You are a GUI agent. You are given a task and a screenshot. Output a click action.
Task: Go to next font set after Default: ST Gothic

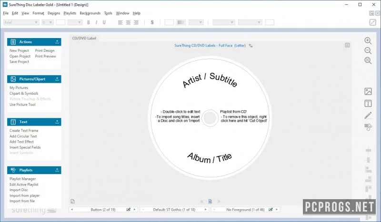point(206,209)
